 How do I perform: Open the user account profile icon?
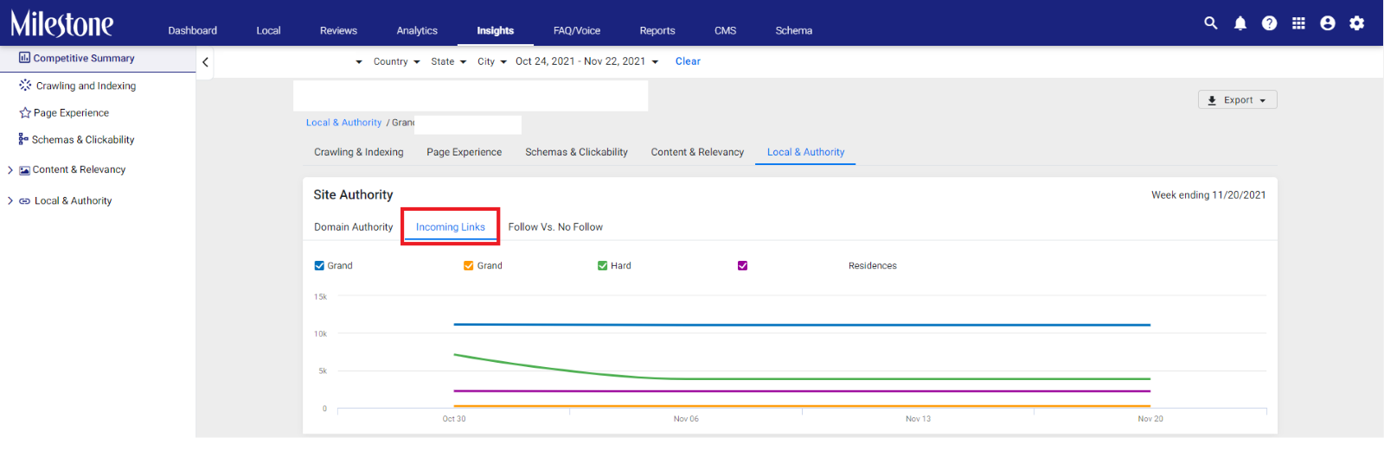pos(1328,23)
